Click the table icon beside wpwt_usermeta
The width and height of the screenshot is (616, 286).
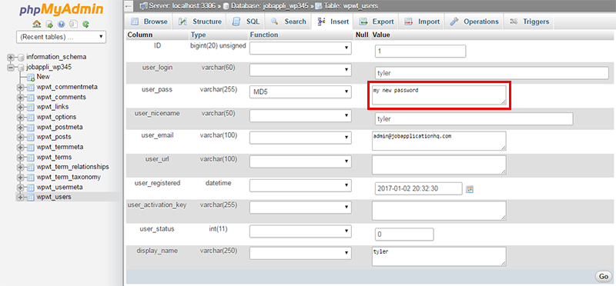tap(31, 187)
